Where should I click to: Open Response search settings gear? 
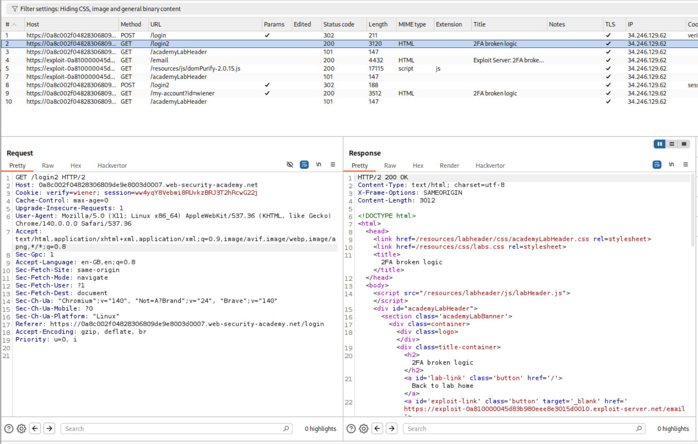coord(364,429)
